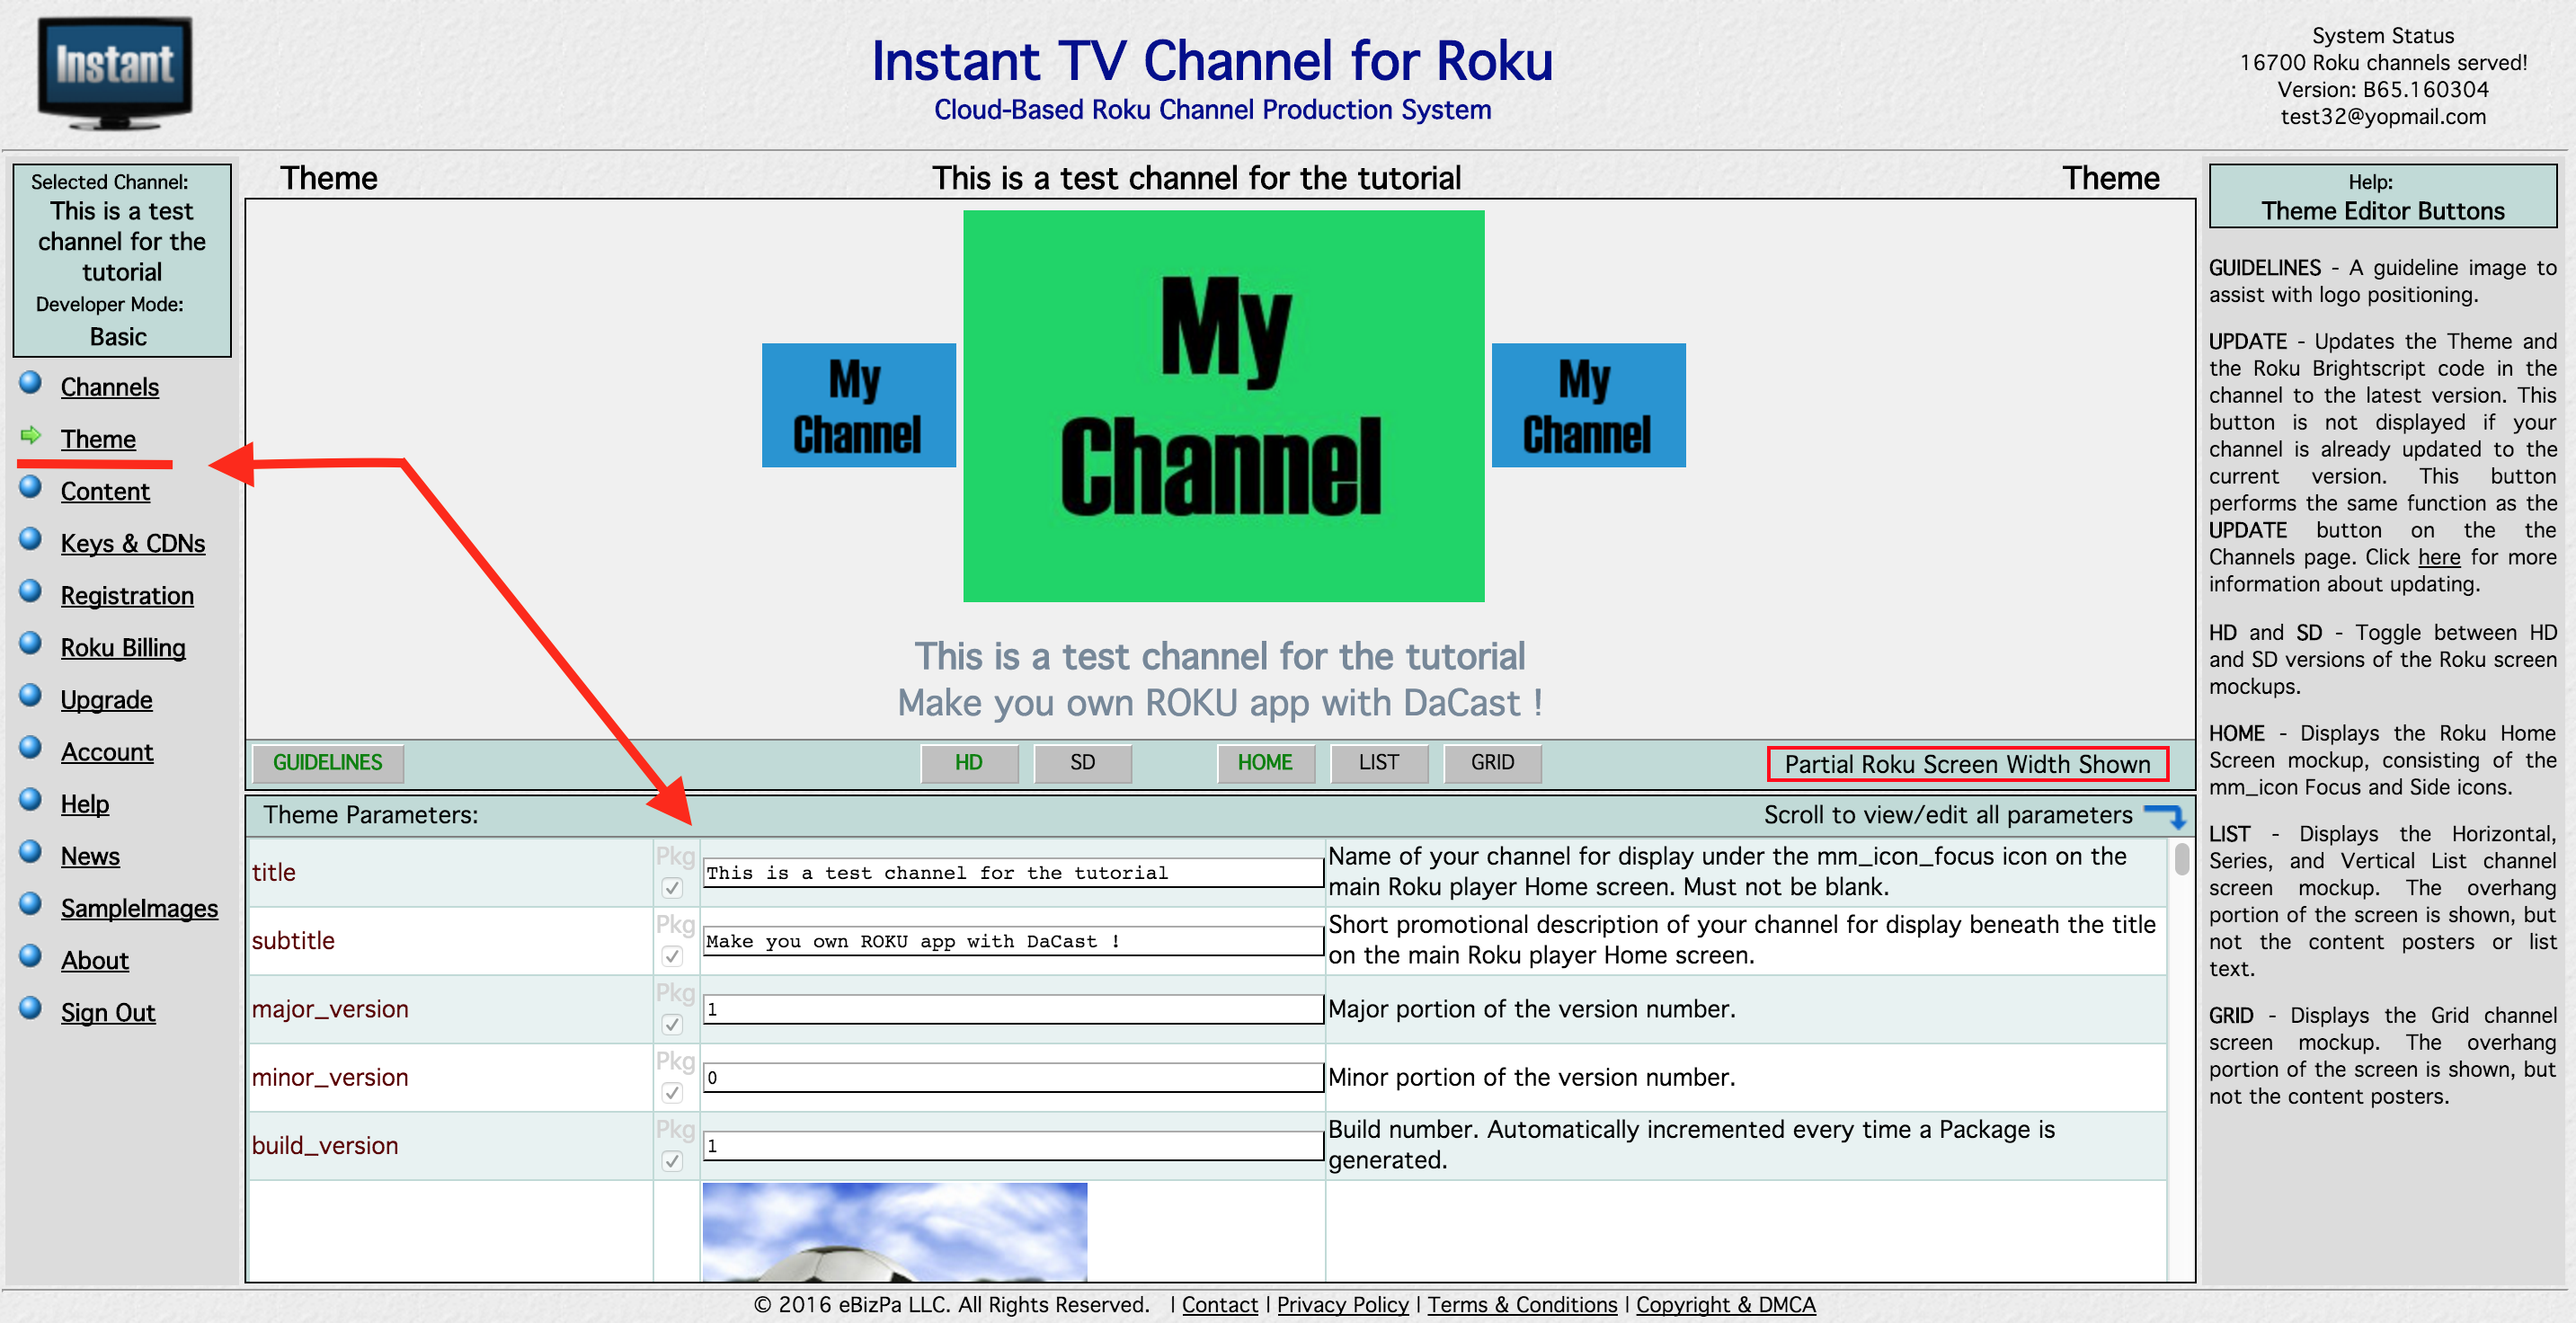Open the Roku Billing page
2576x1323 pixels.
tap(123, 647)
